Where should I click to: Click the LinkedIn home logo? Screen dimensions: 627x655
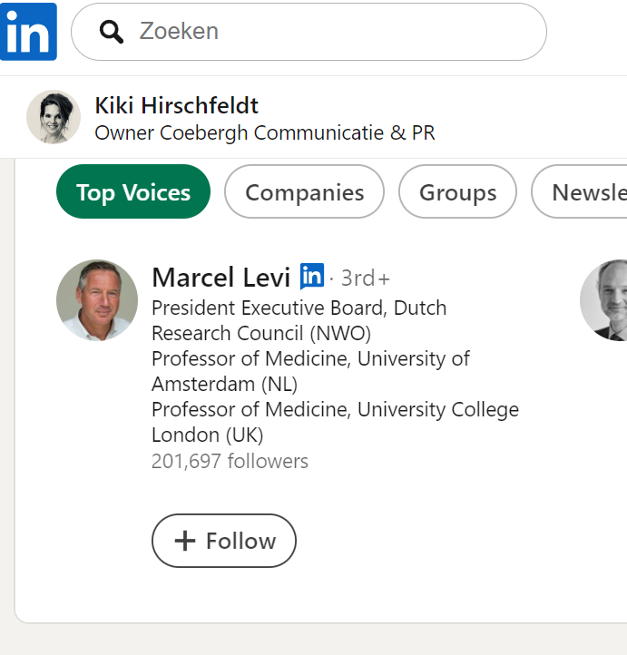click(28, 32)
